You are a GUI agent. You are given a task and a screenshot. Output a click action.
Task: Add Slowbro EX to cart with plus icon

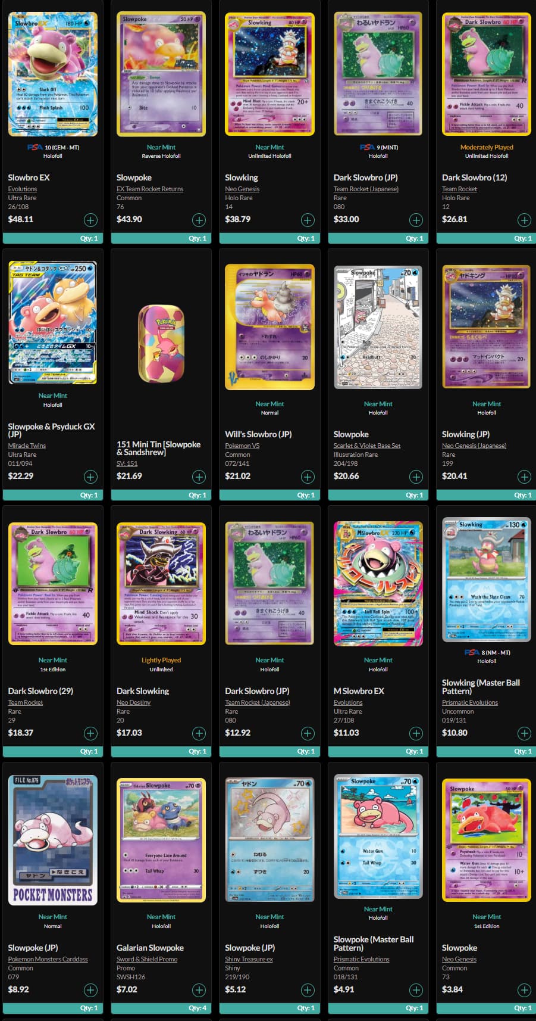click(90, 220)
